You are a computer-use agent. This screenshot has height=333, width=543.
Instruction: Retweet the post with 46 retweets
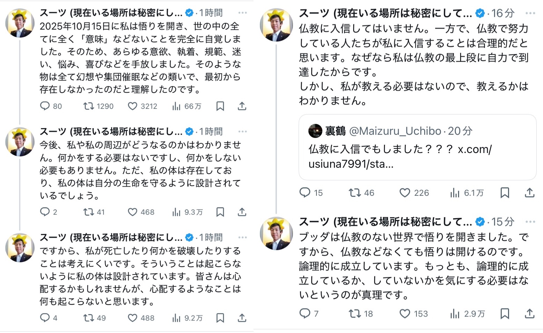click(355, 193)
